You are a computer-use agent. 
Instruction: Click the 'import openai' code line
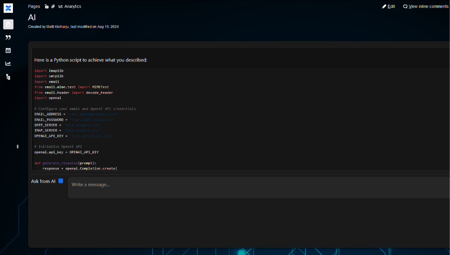48,98
